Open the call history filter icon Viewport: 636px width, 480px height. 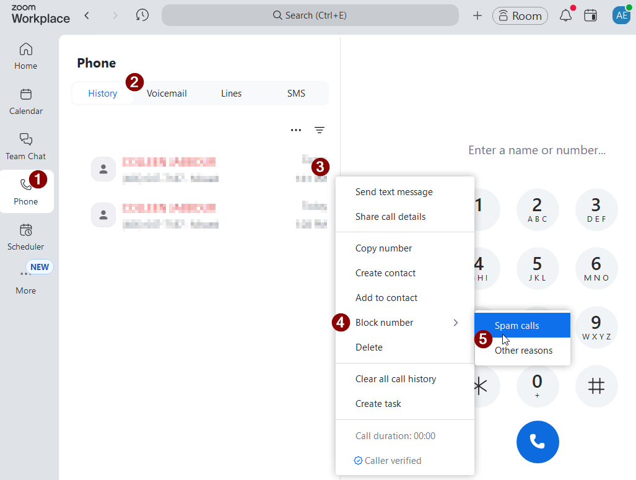(x=320, y=130)
